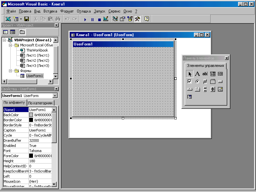The width and height of the screenshot is (256, 192).
Task: Collapse the Формы folder node
Action: click(11, 71)
